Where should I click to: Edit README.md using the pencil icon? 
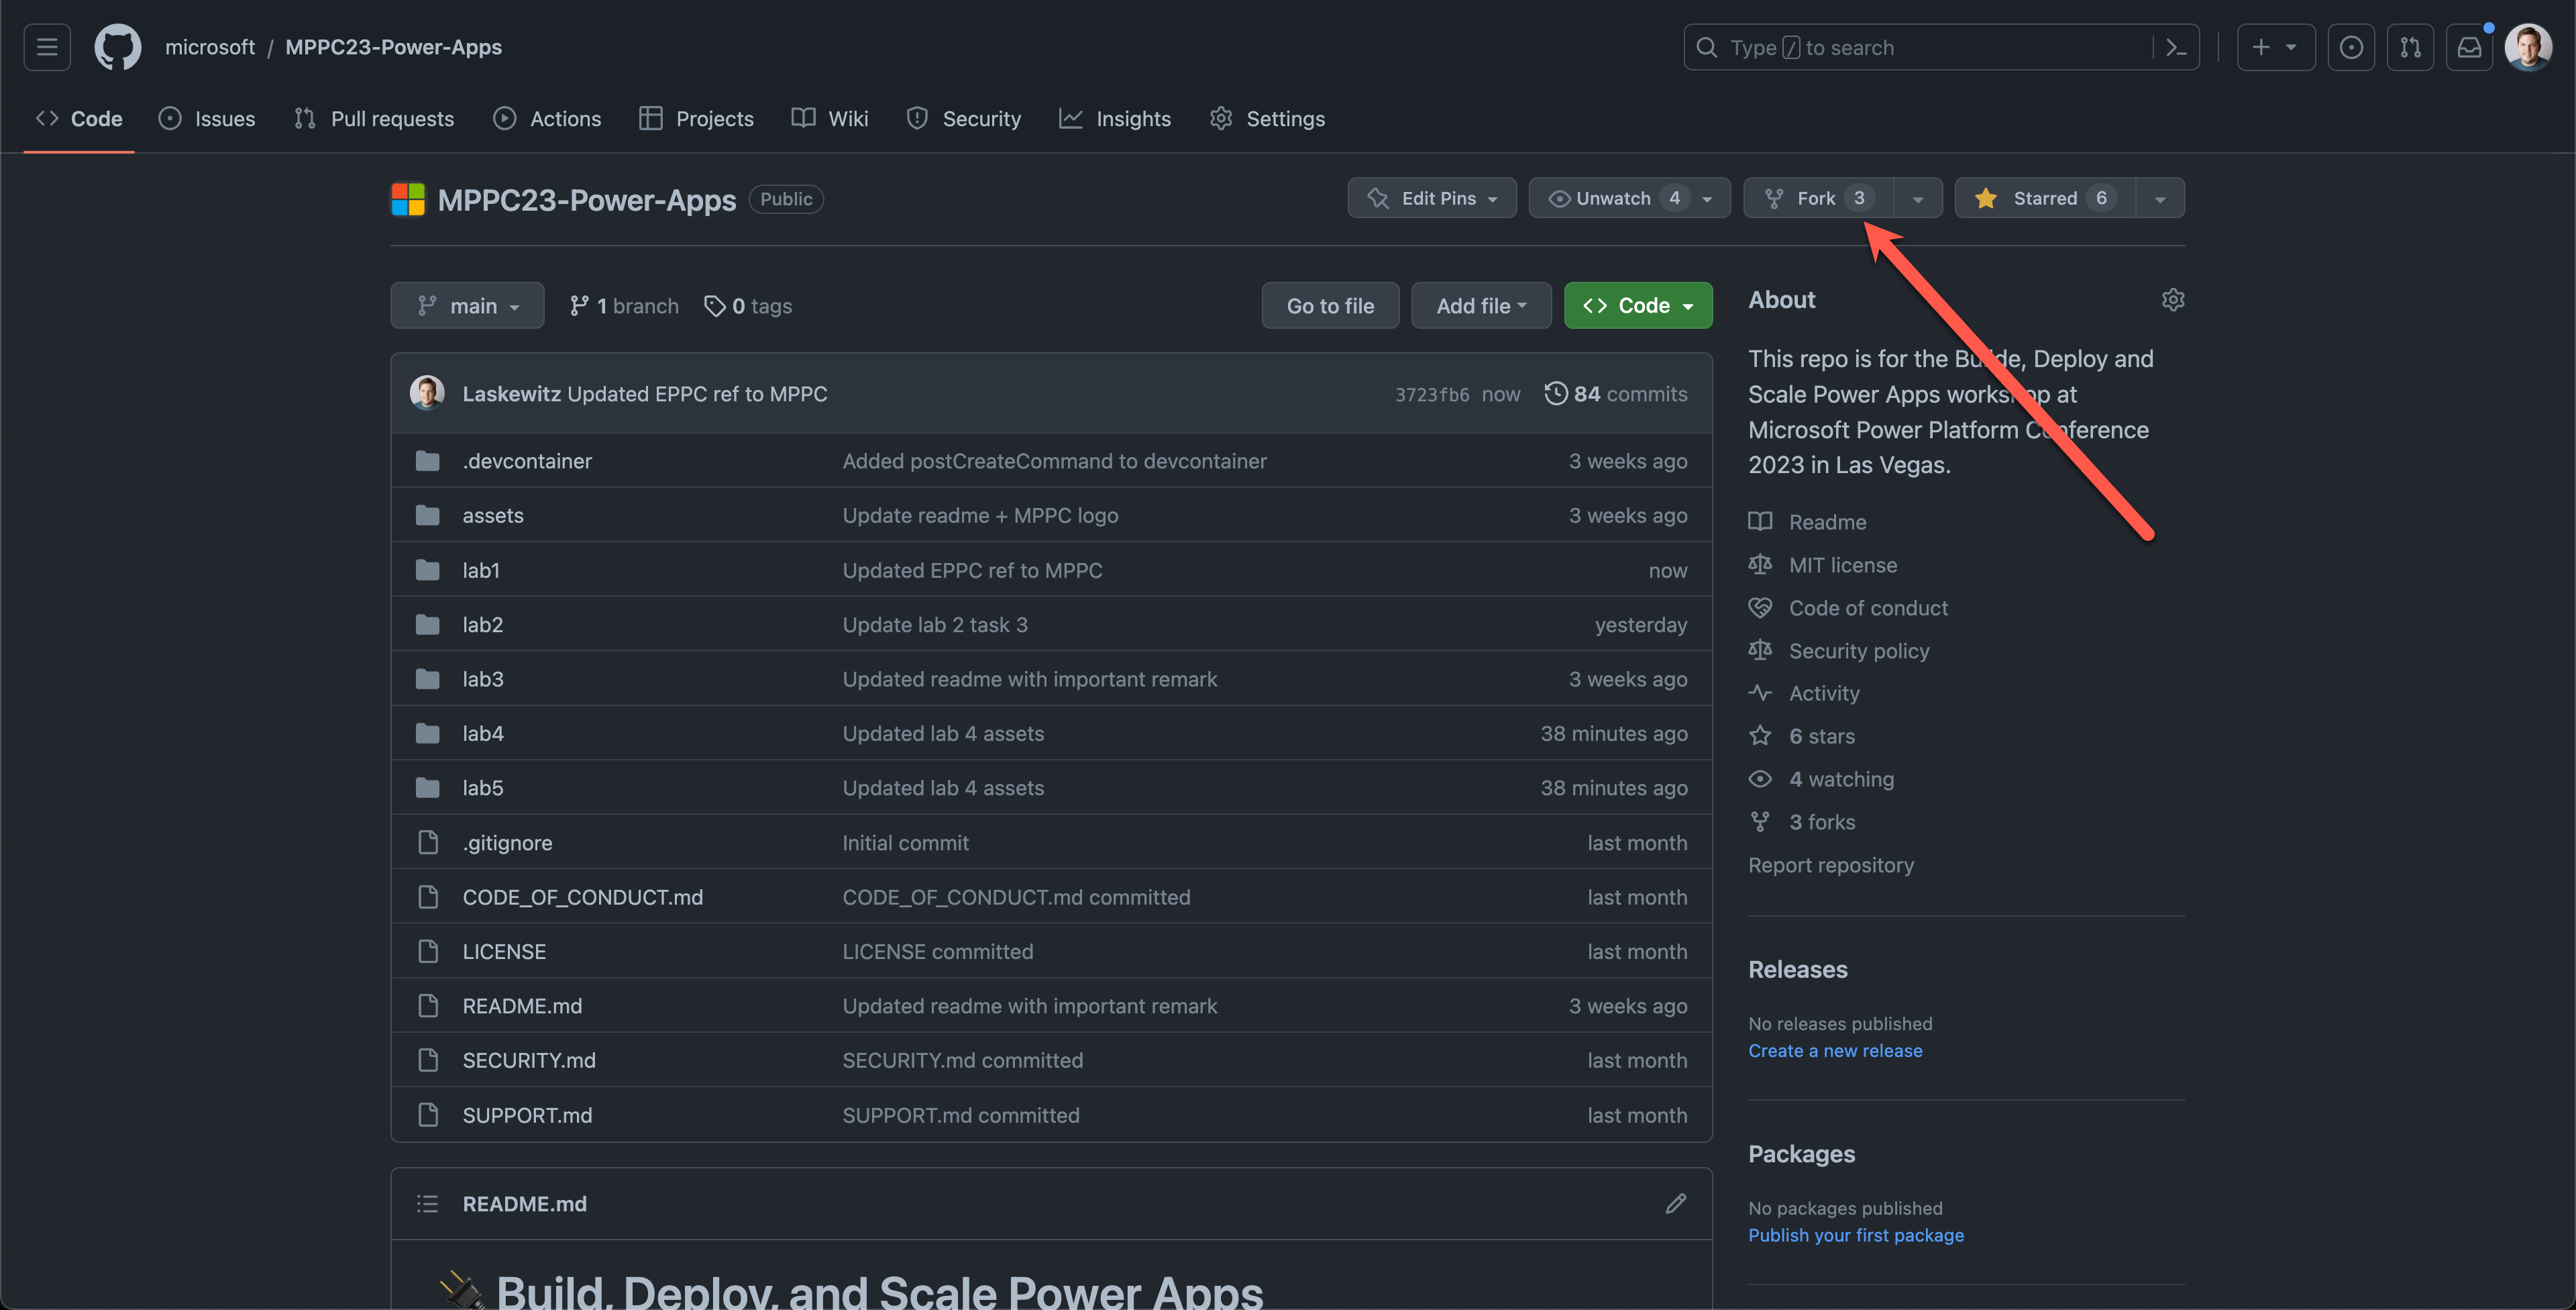point(1676,1203)
